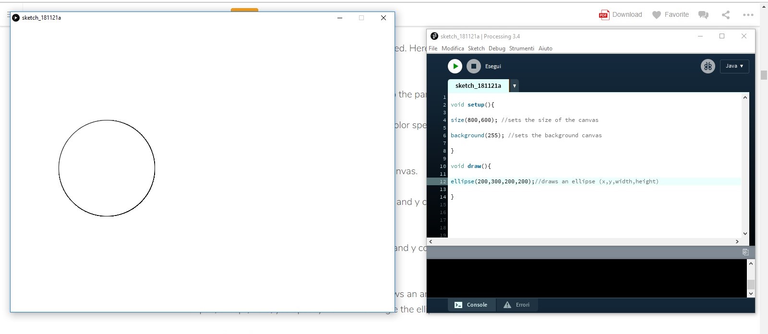Click the share icon on the webpage
Screen dimensions: 768x334
[726, 15]
